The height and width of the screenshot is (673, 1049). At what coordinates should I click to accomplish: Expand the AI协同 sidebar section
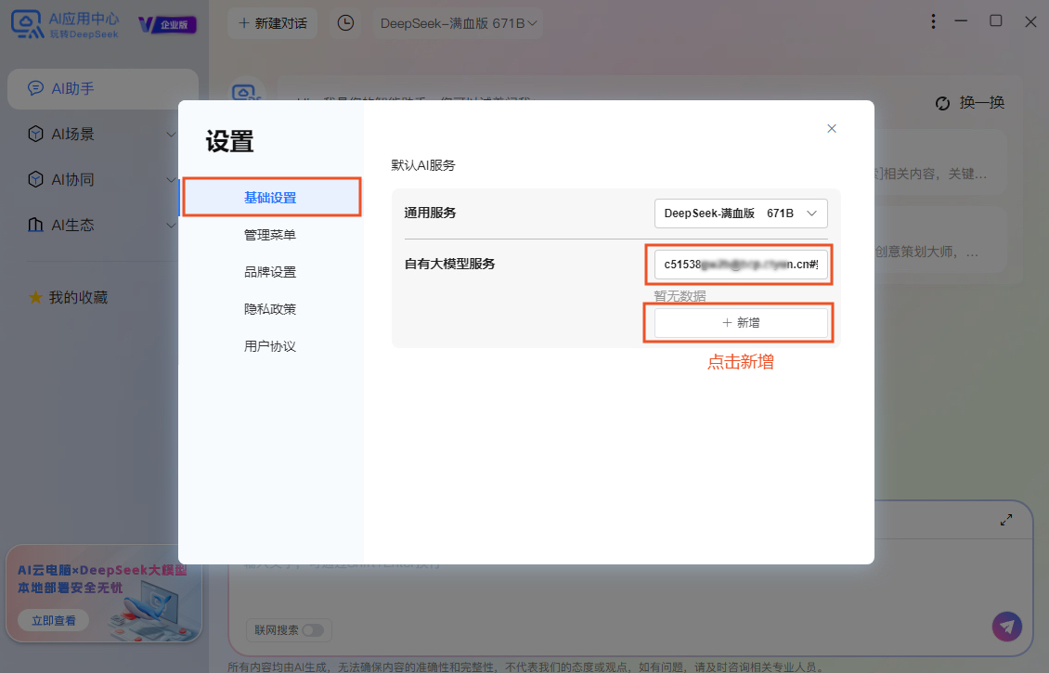coord(171,180)
